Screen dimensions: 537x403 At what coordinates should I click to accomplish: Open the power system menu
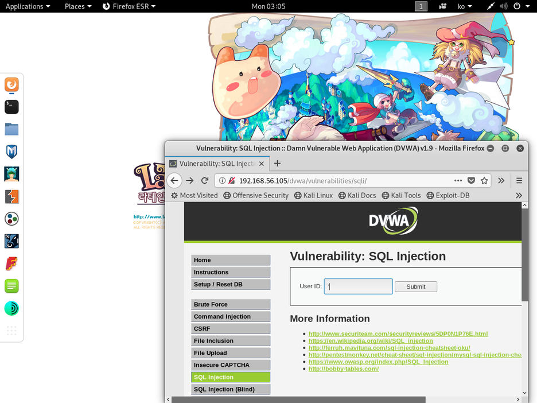pyautogui.click(x=522, y=6)
